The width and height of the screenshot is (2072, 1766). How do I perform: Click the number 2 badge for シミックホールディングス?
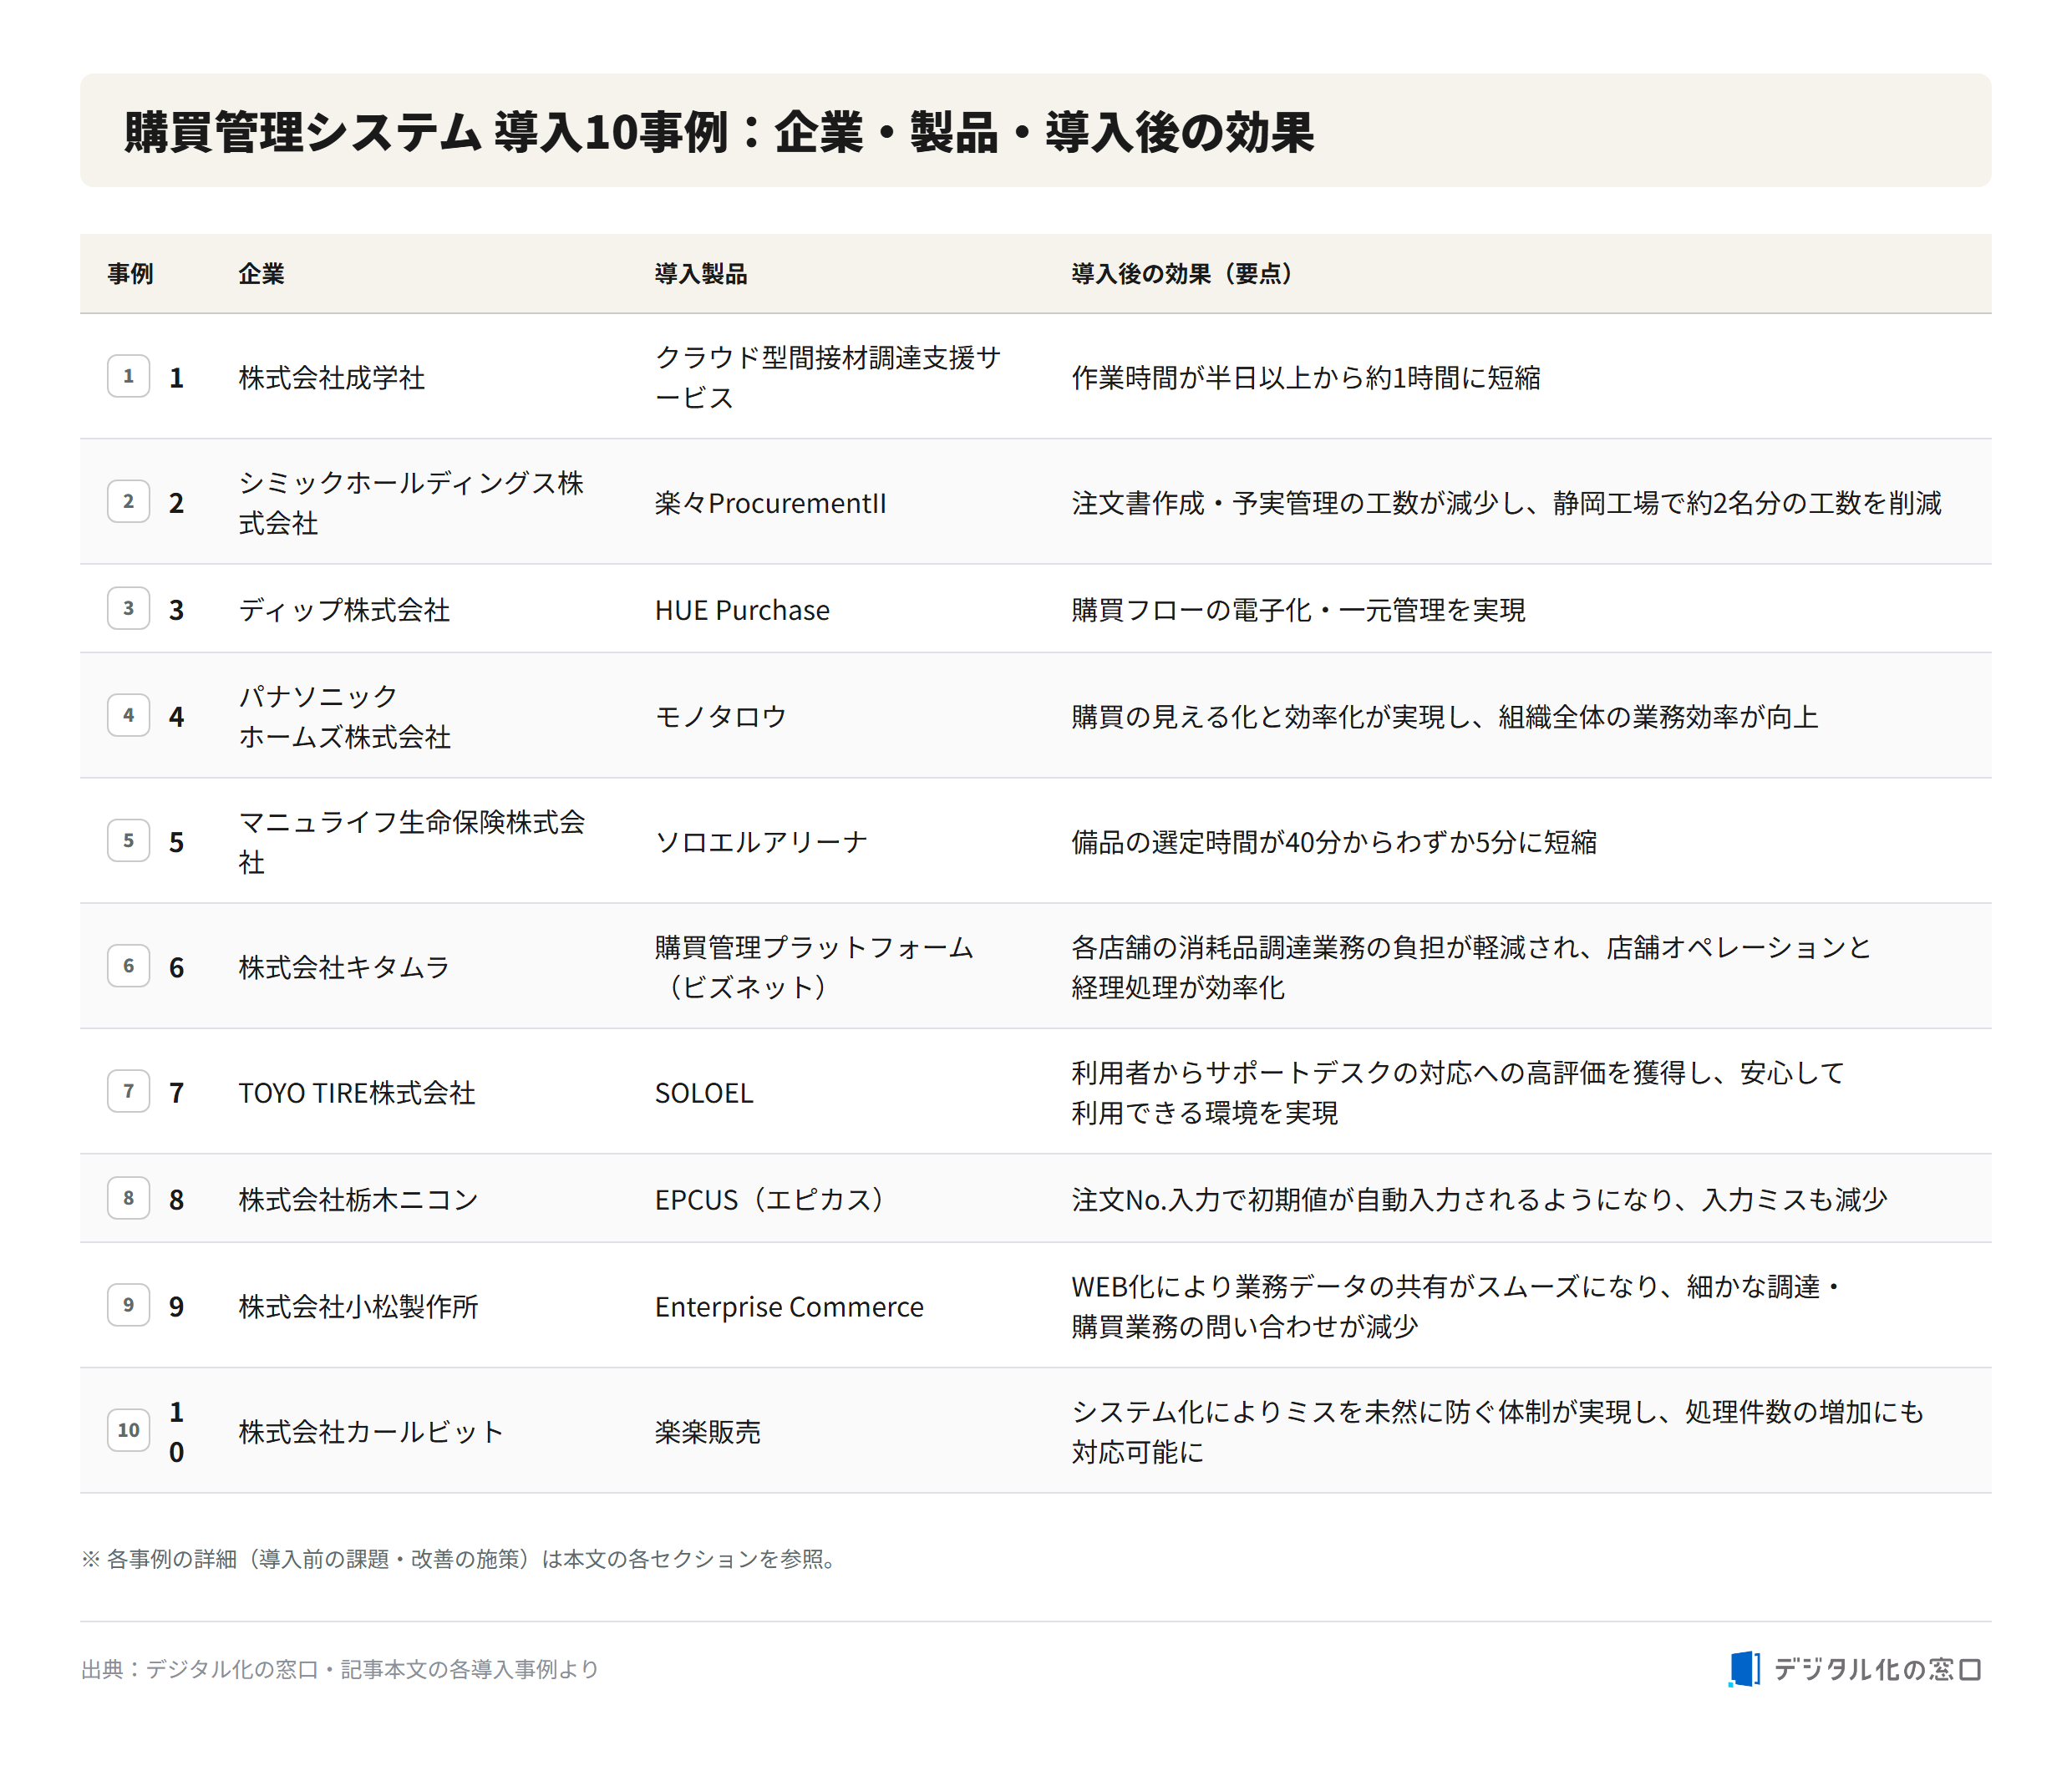(128, 501)
